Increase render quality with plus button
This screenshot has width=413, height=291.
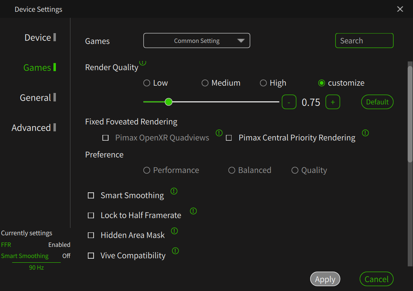(333, 102)
